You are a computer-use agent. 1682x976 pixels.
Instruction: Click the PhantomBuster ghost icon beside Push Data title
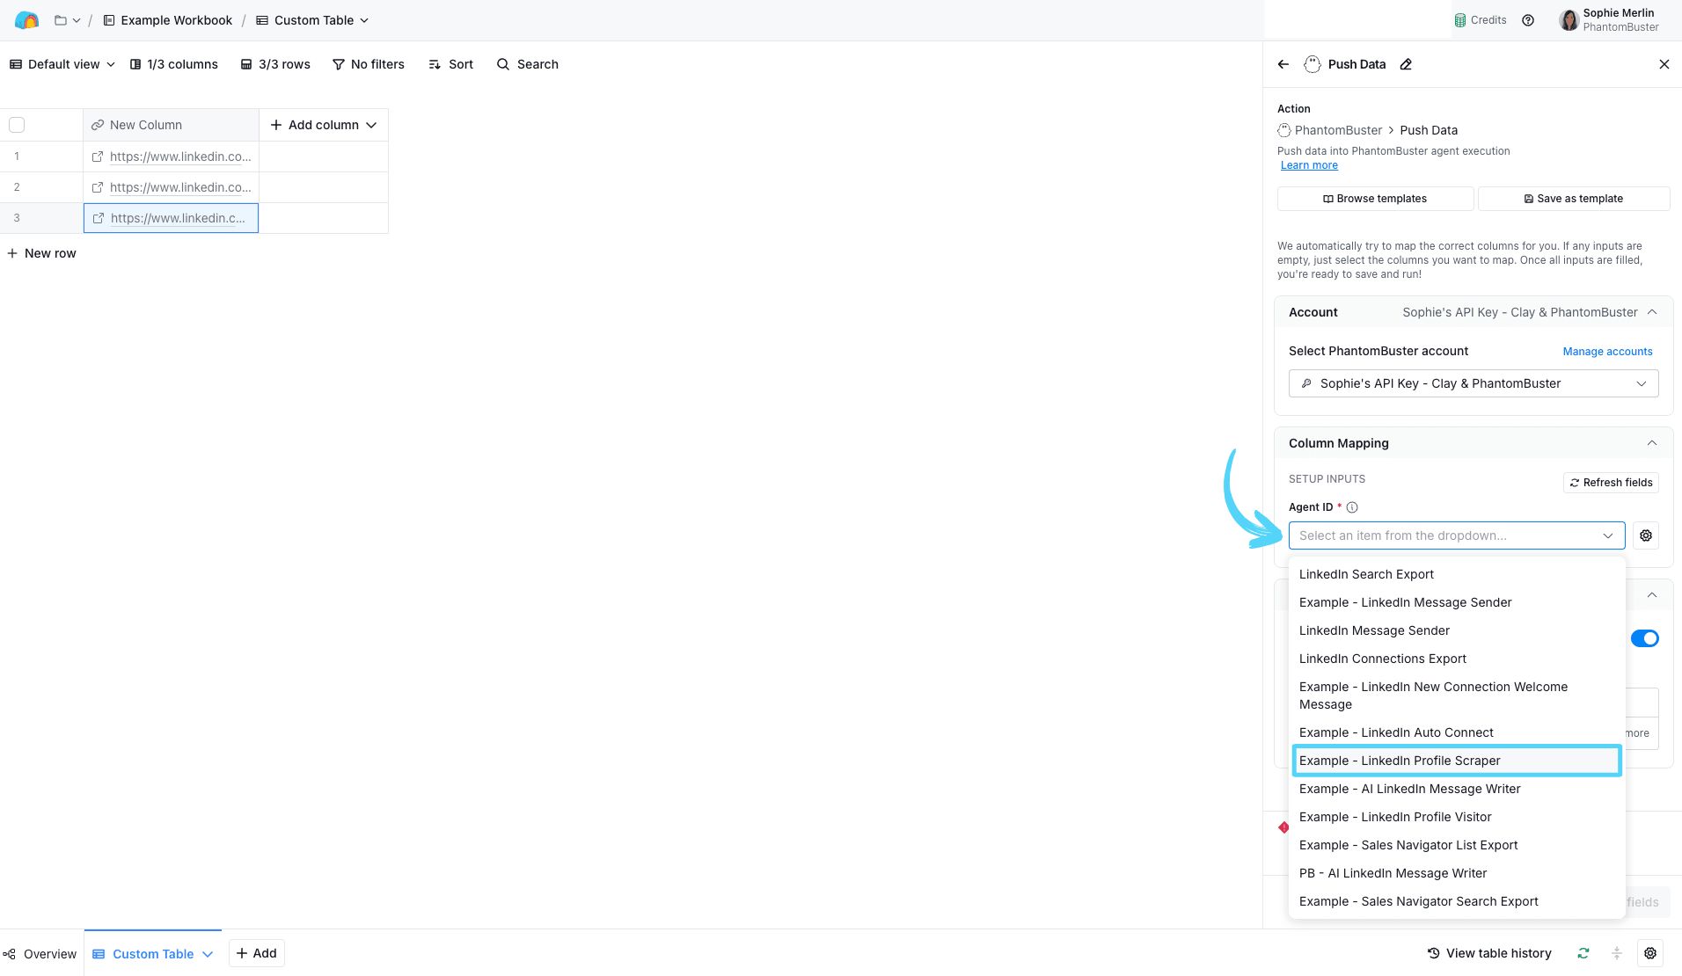tap(1312, 64)
